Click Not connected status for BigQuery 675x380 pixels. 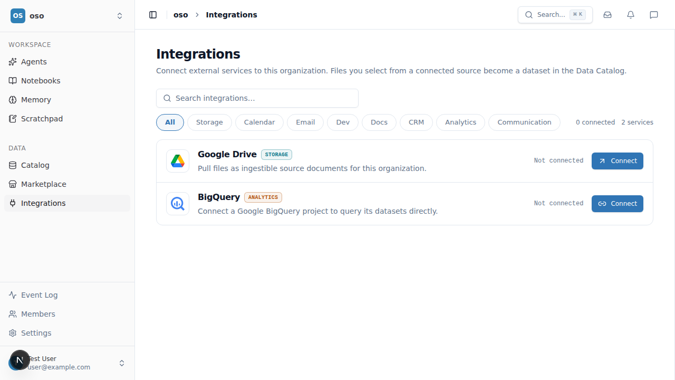[558, 204]
